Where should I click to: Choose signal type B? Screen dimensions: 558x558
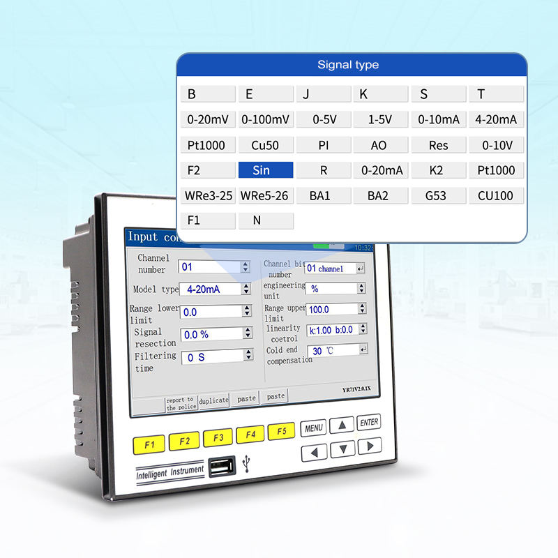[x=208, y=94]
